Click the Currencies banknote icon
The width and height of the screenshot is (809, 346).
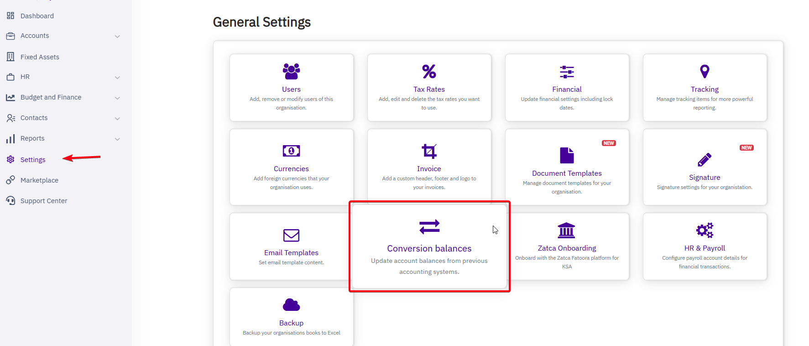point(291,151)
